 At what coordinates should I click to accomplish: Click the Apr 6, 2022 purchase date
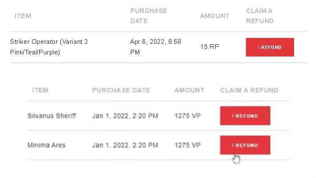coord(156,47)
